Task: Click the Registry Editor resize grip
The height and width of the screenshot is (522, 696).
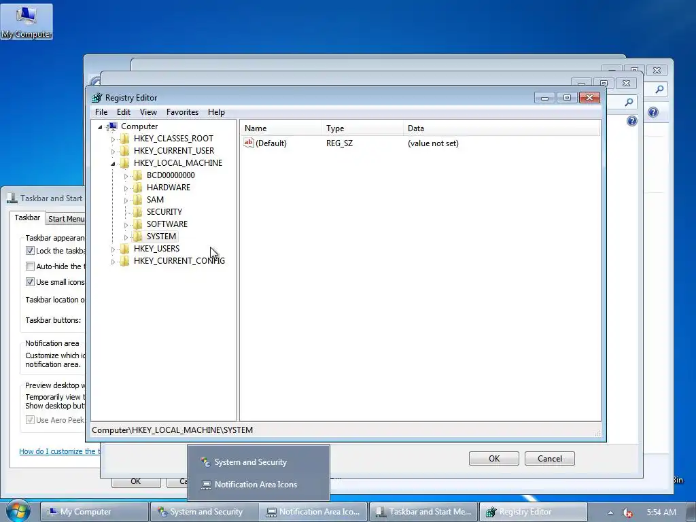Action: (x=598, y=433)
